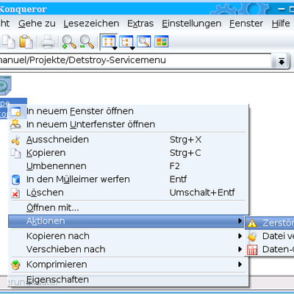Open the Einstellungen menu
Viewport: 294px width, 294px height.
pyautogui.click(x=192, y=24)
